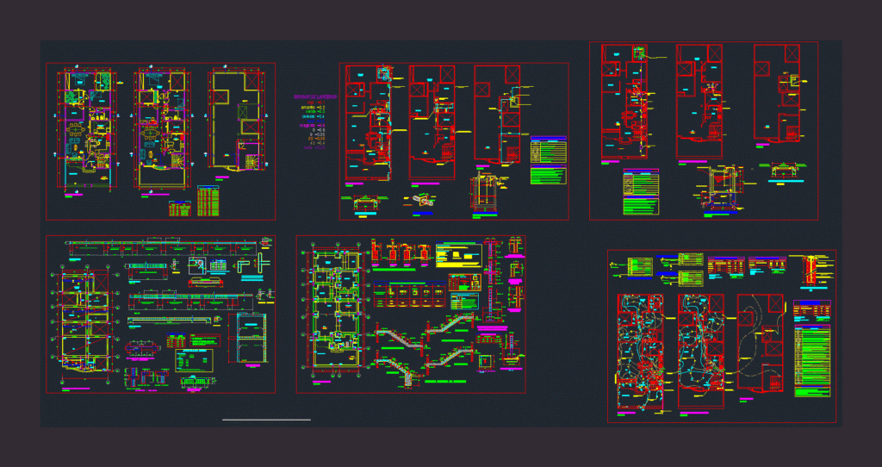The image size is (882, 467).
Task: Click the long beam elevation atop structural sheet
Action: point(161,246)
